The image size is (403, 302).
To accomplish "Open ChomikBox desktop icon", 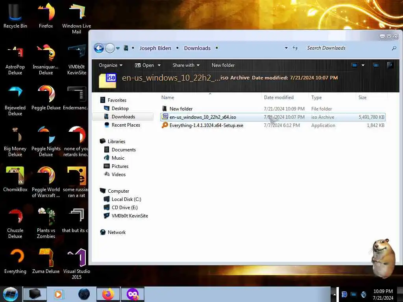I will pos(15,179).
